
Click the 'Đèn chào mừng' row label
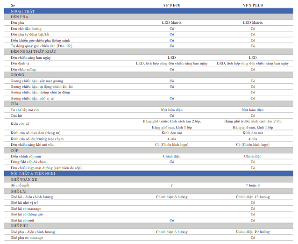[x=24, y=69]
